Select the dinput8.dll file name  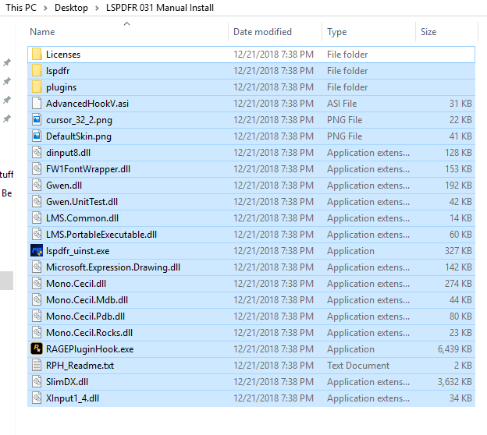click(69, 153)
